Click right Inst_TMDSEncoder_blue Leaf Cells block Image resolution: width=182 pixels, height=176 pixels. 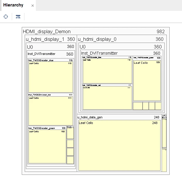[107, 72]
